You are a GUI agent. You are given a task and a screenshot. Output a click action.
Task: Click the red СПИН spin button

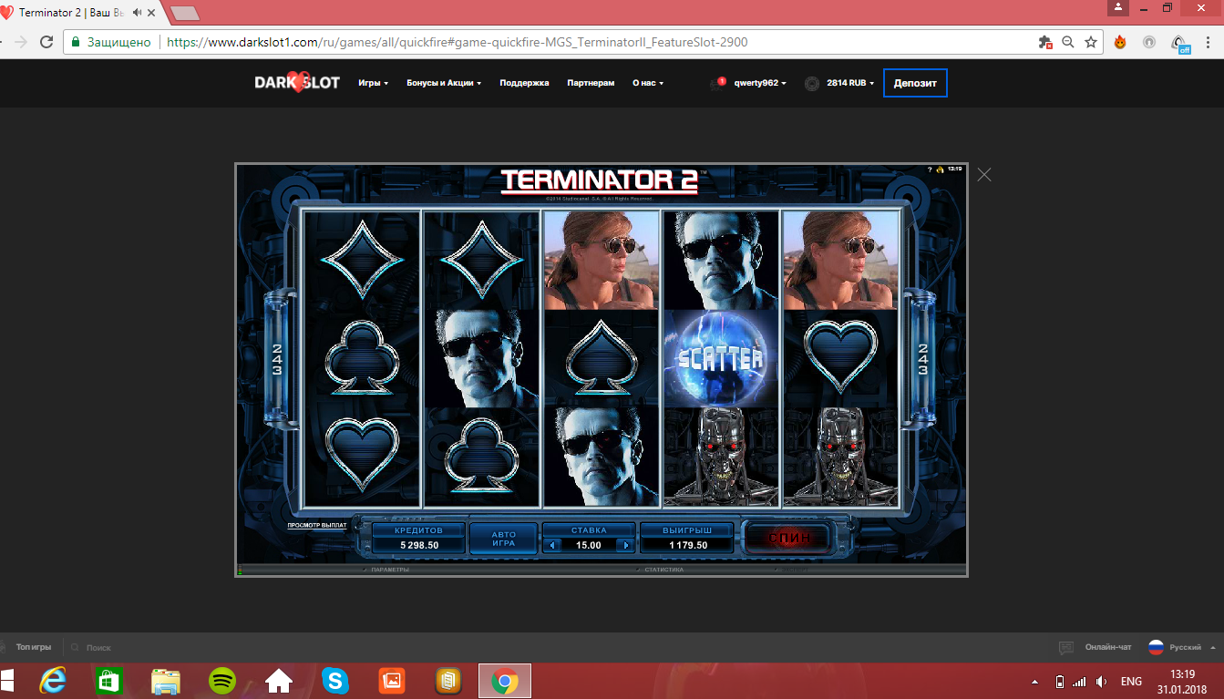coord(787,538)
